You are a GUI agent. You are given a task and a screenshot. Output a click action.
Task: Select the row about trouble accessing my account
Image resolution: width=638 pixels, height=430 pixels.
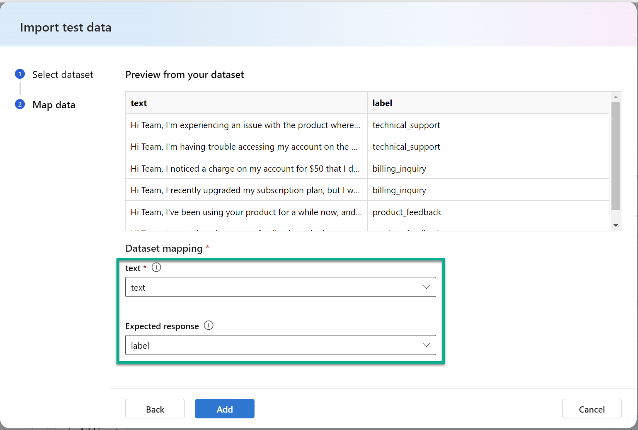(244, 147)
